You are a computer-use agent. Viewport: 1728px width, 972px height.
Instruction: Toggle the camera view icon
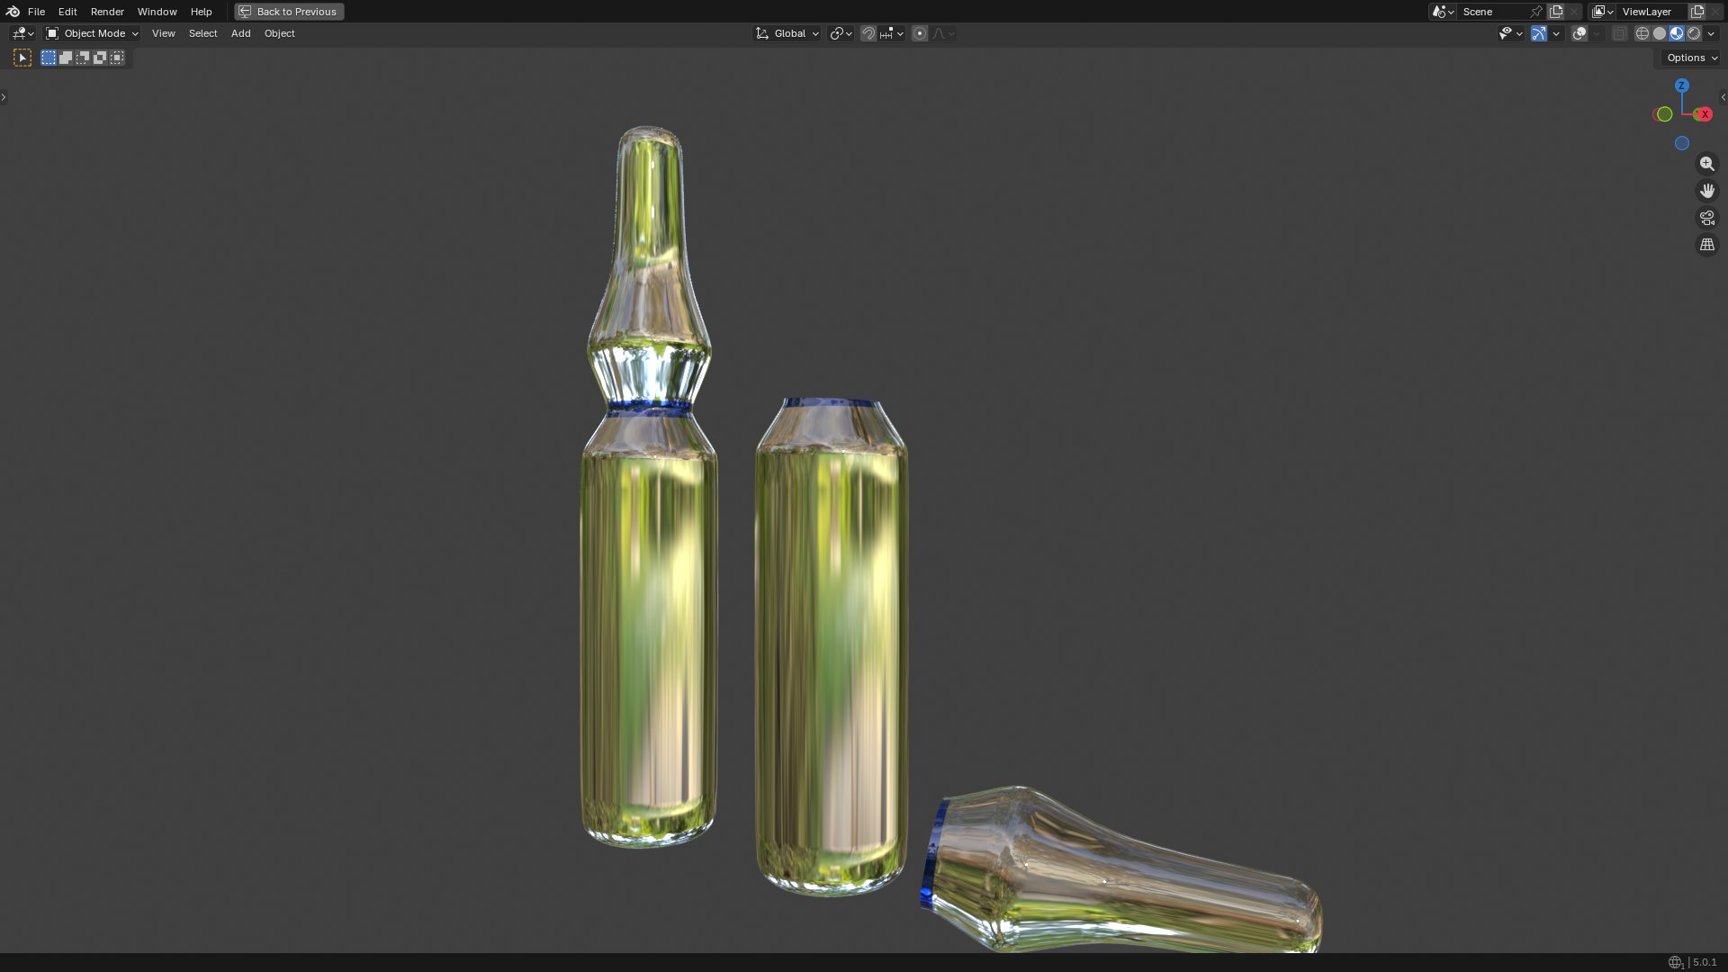[1706, 218]
